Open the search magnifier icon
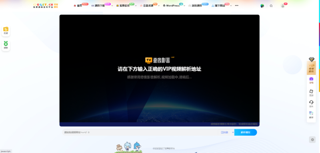This screenshot has height=153, width=320. coord(271,6)
